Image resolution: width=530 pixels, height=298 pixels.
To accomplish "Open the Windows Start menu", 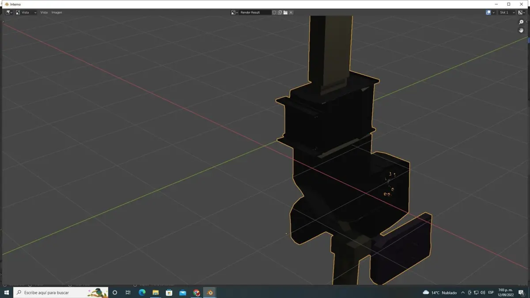I will [7, 292].
